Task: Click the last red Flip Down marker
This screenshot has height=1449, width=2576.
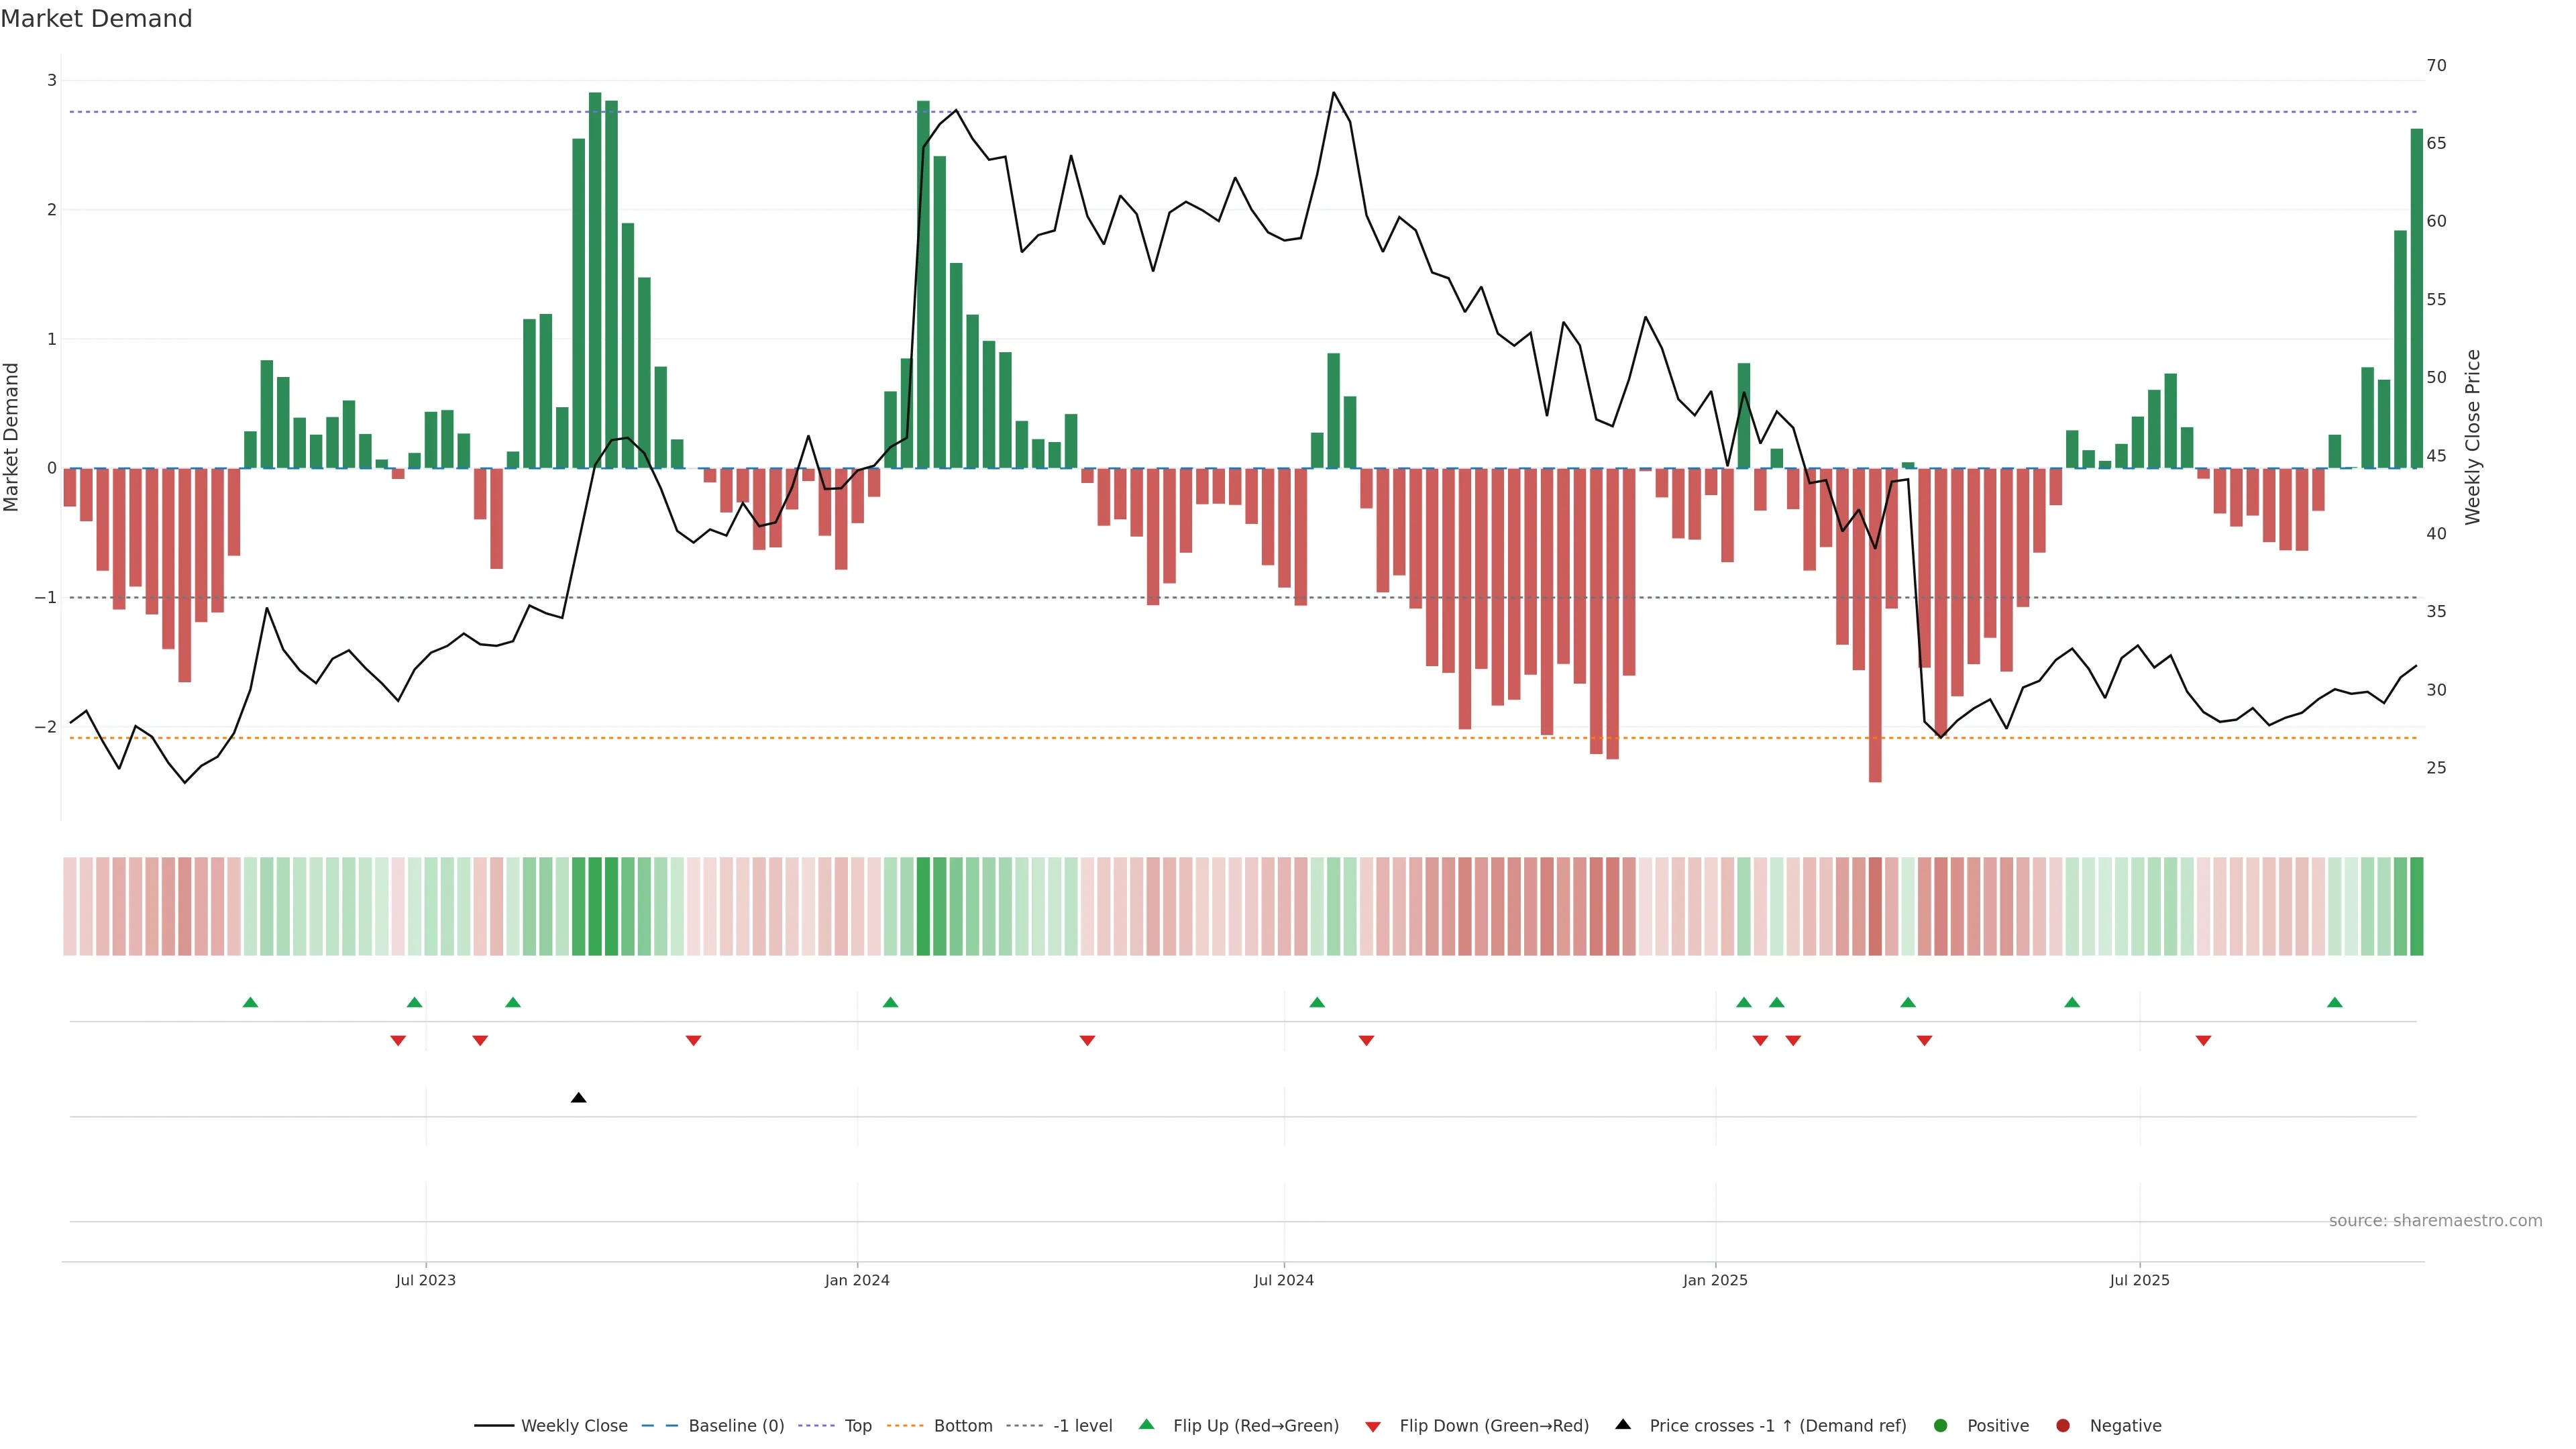Action: [2203, 1041]
